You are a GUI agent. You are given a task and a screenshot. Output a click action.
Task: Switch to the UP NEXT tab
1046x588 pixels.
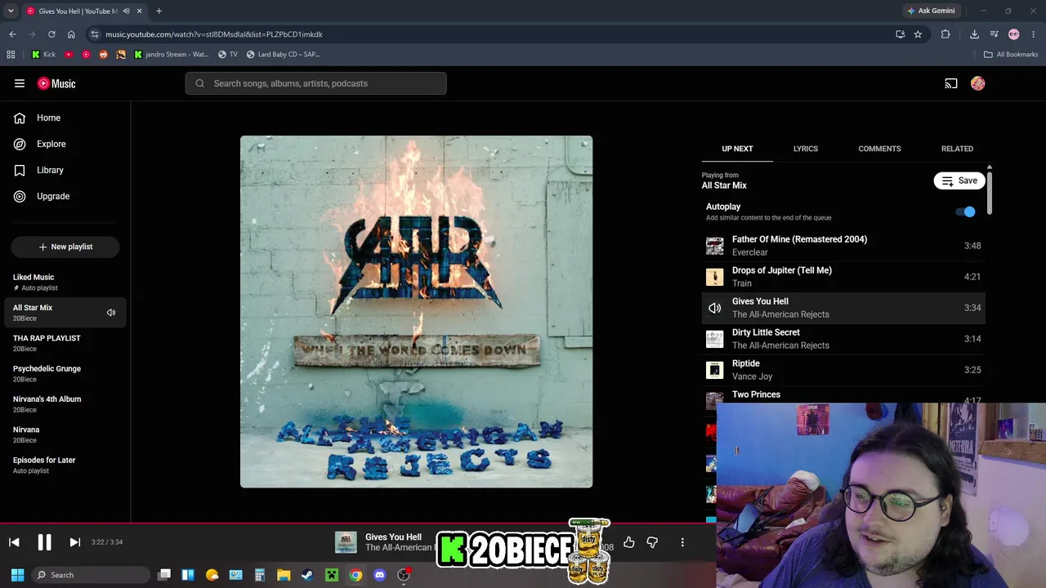pyautogui.click(x=737, y=149)
